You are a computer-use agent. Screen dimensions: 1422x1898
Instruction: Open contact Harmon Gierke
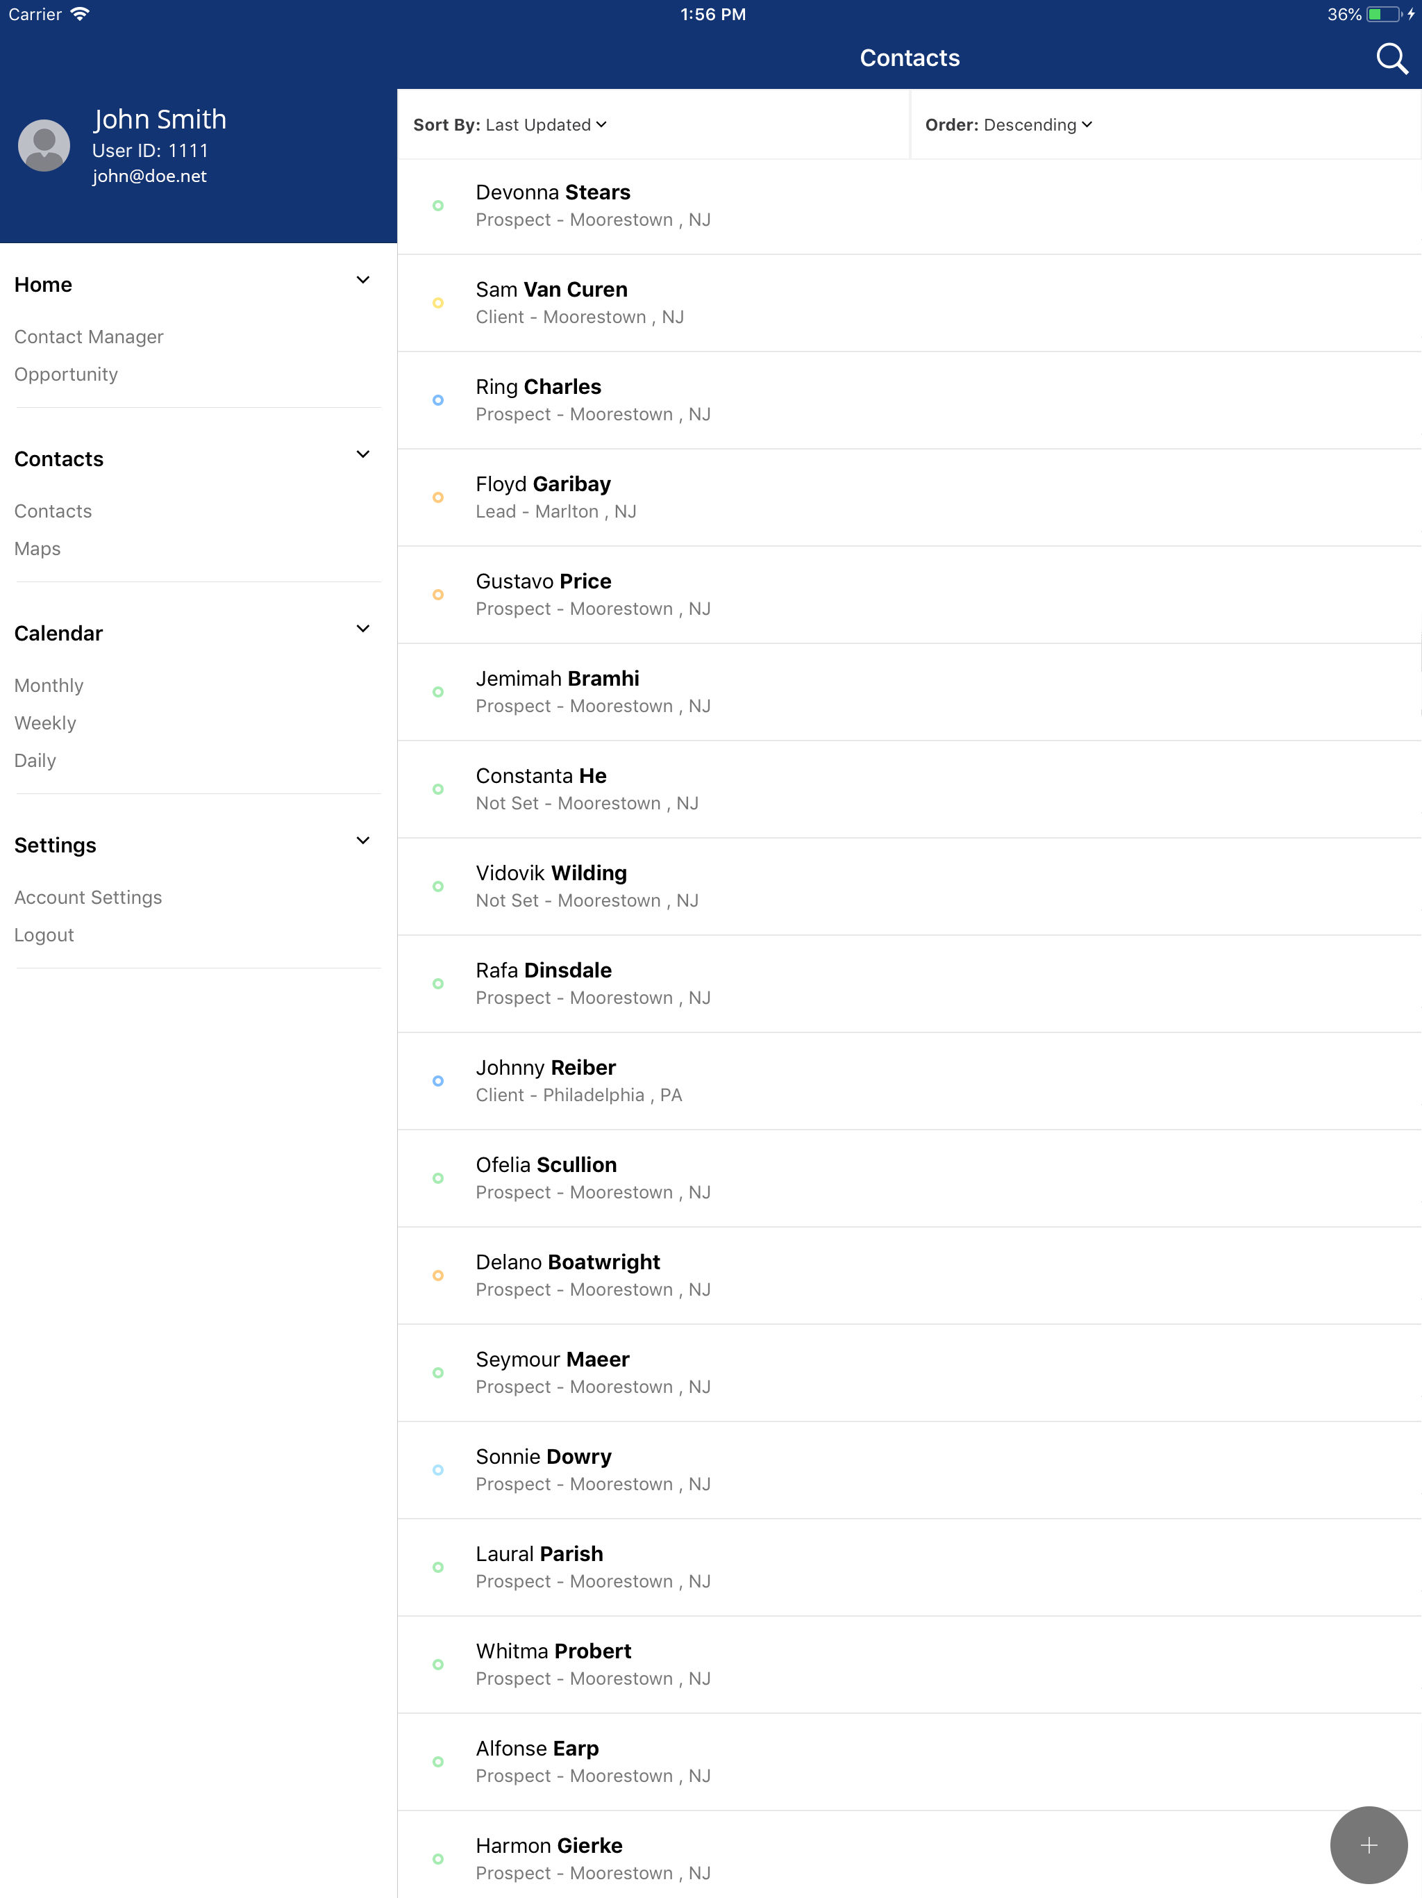[x=909, y=1855]
